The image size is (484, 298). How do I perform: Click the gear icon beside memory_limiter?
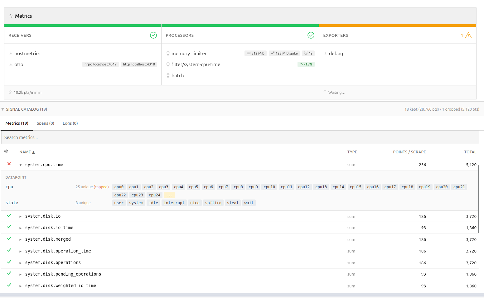(x=168, y=53)
